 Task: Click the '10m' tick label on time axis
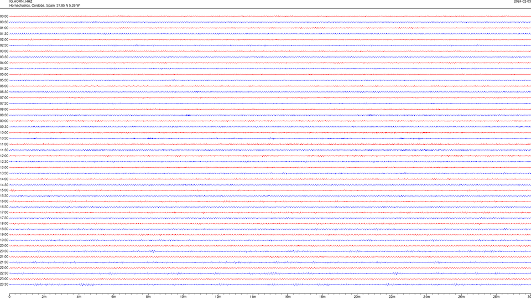[x=183, y=297]
